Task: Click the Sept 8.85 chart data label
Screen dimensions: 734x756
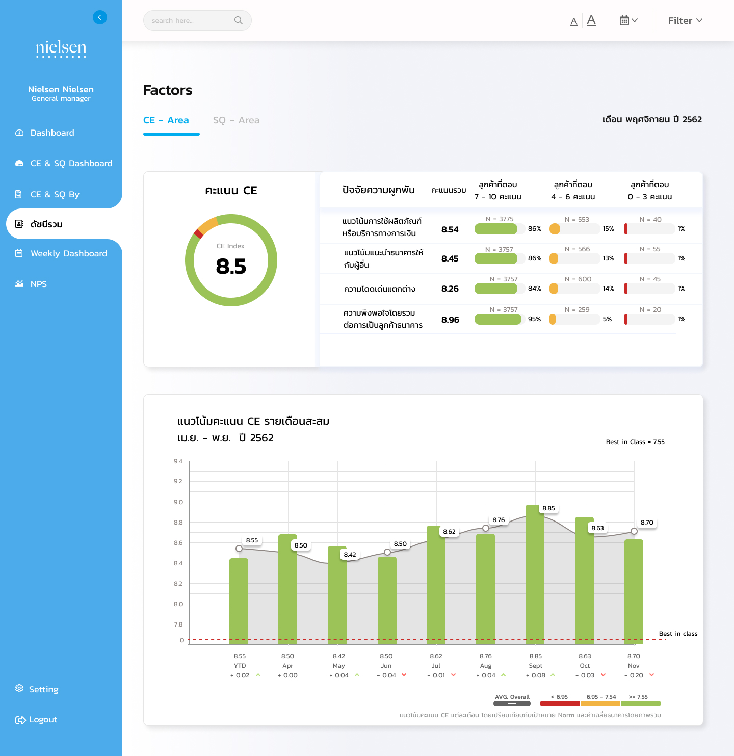Action: coord(548,508)
